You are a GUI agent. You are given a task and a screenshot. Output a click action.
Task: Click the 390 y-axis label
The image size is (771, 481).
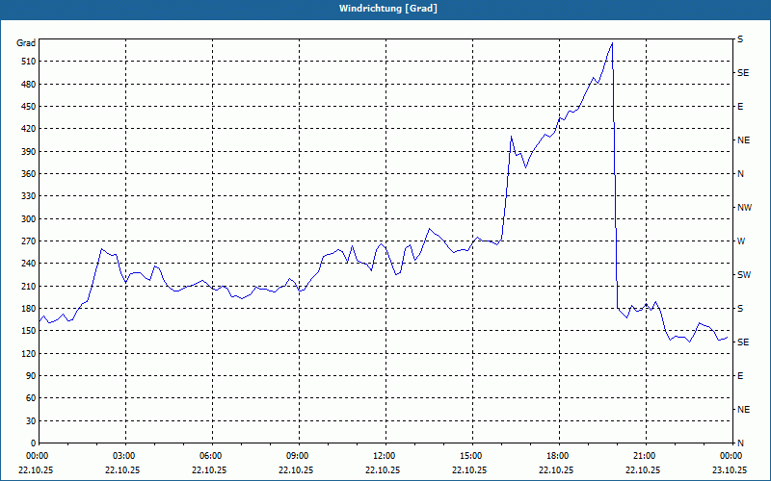[x=28, y=152]
